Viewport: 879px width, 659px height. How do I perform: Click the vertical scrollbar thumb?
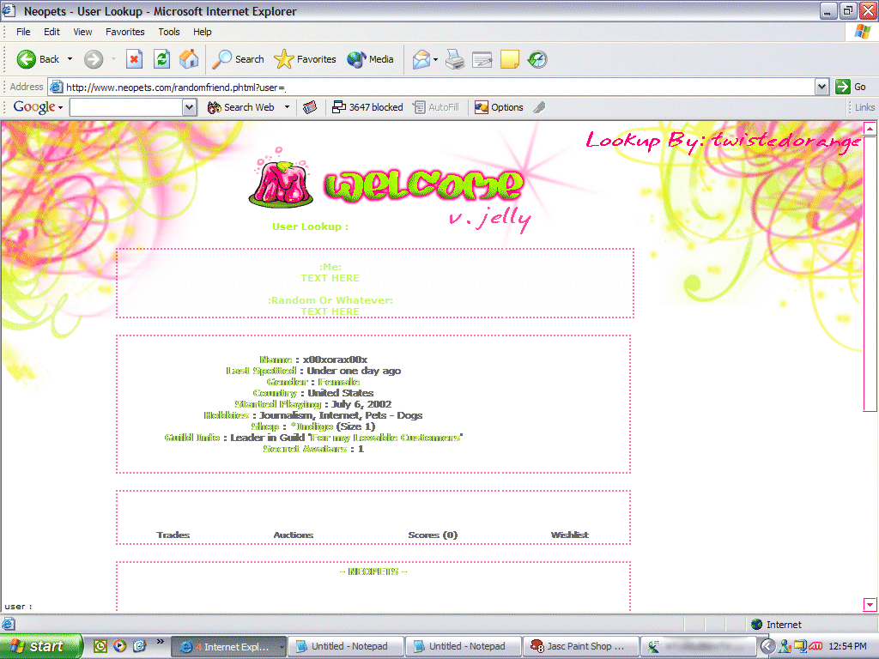pyautogui.click(x=870, y=274)
